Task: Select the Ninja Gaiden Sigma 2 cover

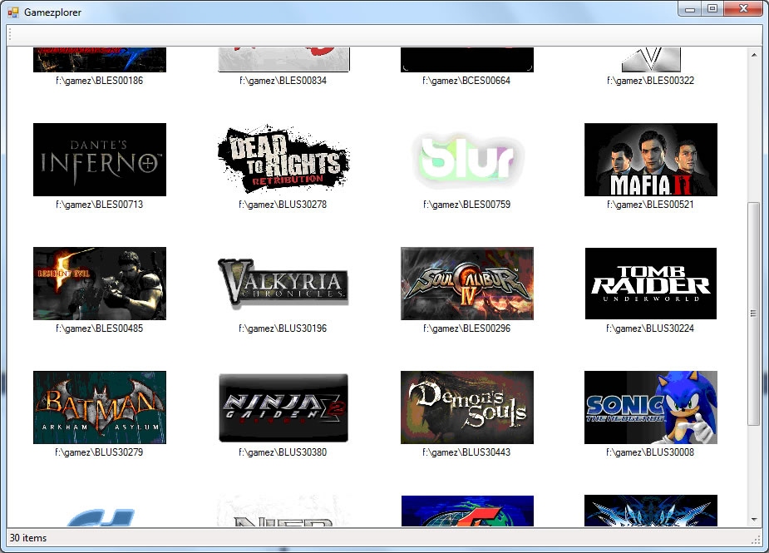Action: point(283,407)
